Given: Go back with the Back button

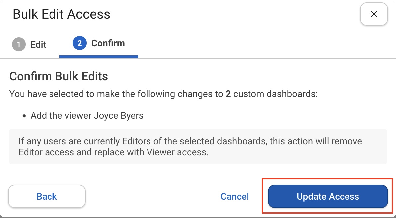Looking at the screenshot, I should coord(47,196).
